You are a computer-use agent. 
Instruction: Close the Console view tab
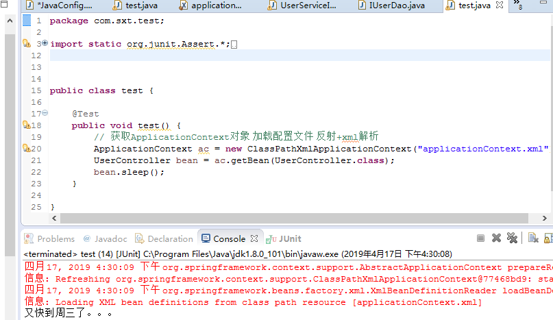[254, 238]
